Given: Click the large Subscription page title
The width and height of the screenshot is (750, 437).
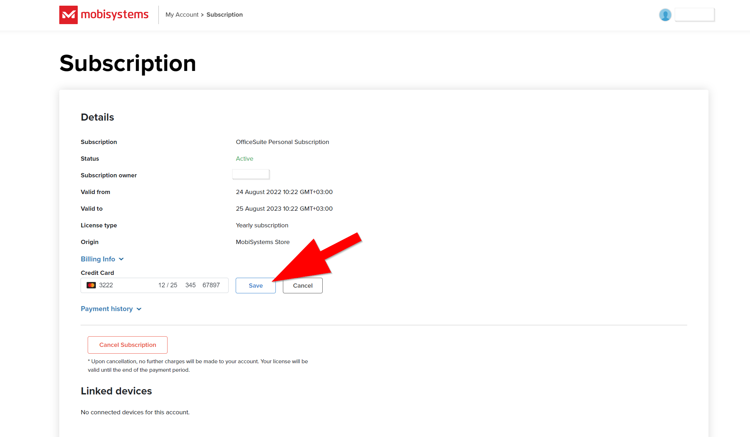Looking at the screenshot, I should 128,63.
